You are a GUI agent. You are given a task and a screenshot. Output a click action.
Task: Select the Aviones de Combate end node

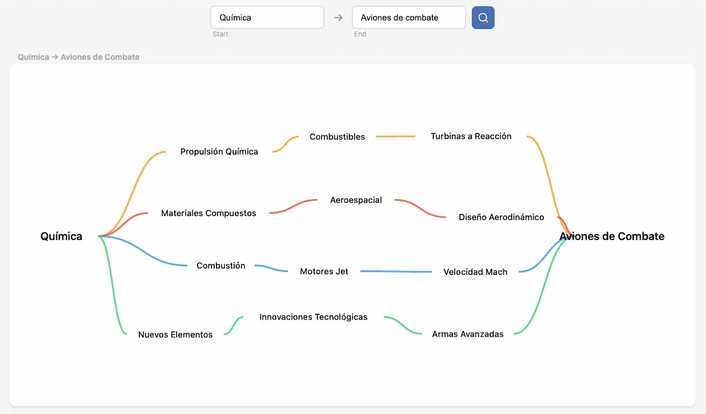coord(612,237)
